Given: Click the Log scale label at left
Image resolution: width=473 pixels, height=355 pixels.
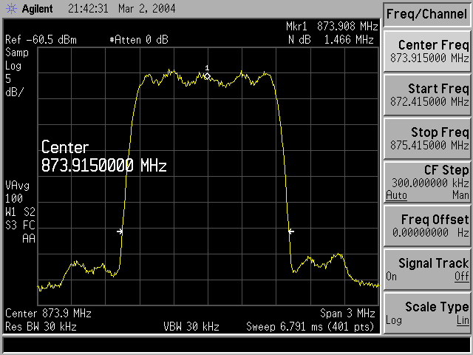Looking at the screenshot, I should [13, 66].
